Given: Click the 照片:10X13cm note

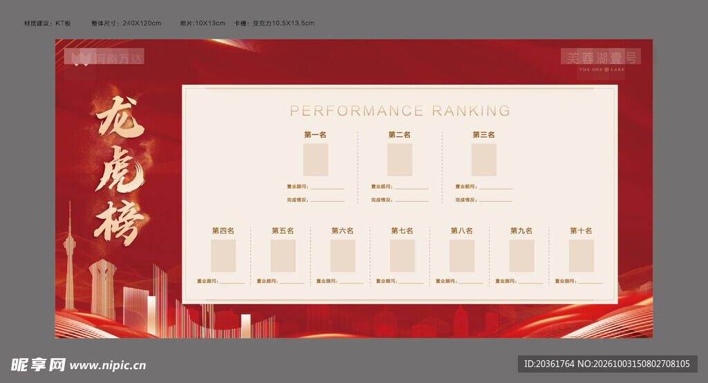Looking at the screenshot, I should click(203, 23).
